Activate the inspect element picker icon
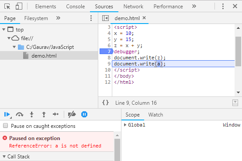Viewport: 242px width, 161px height. (x=7, y=7)
